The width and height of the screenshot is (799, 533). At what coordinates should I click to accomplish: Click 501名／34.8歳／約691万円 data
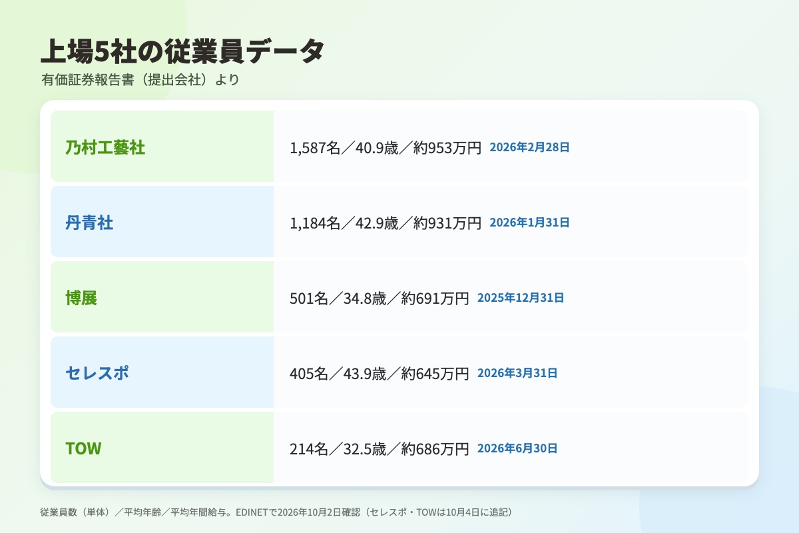pos(380,298)
